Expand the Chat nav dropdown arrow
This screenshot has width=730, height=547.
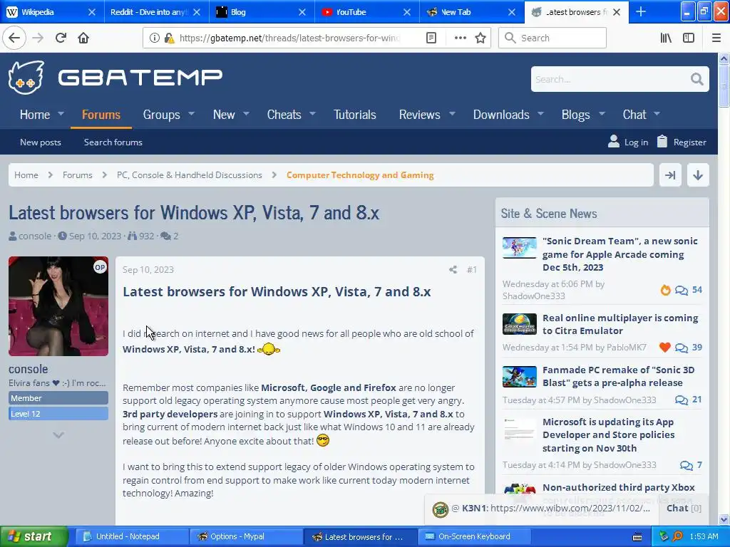(x=657, y=113)
